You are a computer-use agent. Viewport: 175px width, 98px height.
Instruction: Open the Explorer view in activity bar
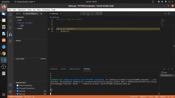(10, 14)
